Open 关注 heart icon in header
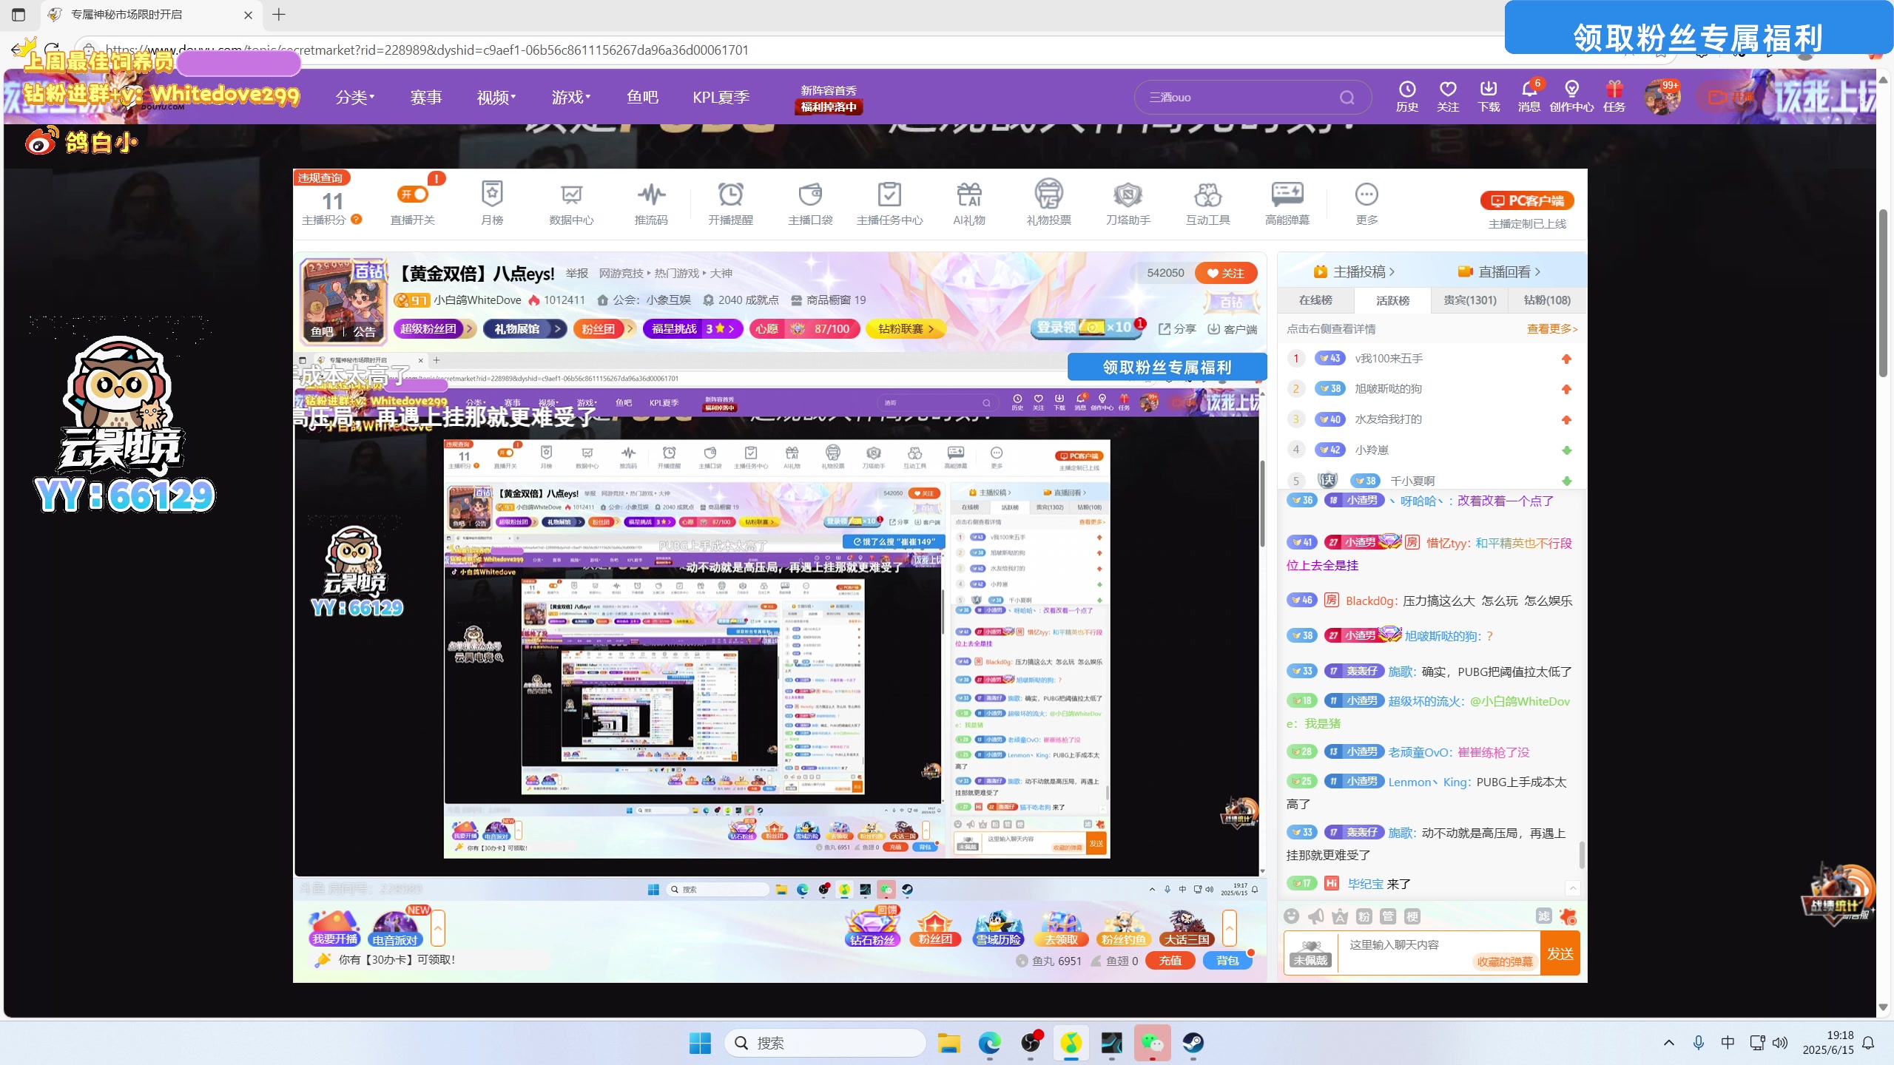 pyautogui.click(x=1448, y=97)
